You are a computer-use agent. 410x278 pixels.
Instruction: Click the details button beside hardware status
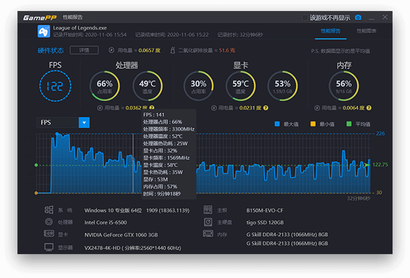pos(84,50)
